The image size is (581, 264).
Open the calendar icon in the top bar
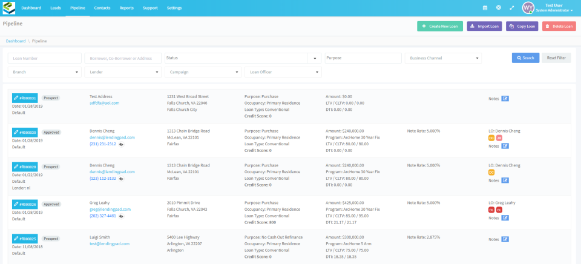485,8
